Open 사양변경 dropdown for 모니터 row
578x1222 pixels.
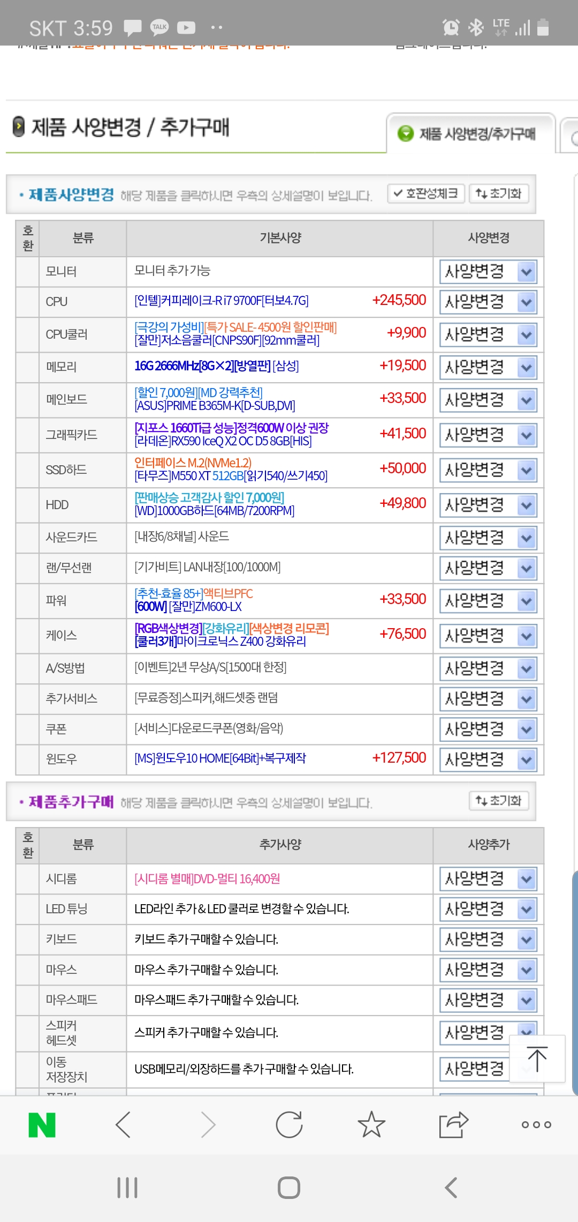(x=488, y=272)
